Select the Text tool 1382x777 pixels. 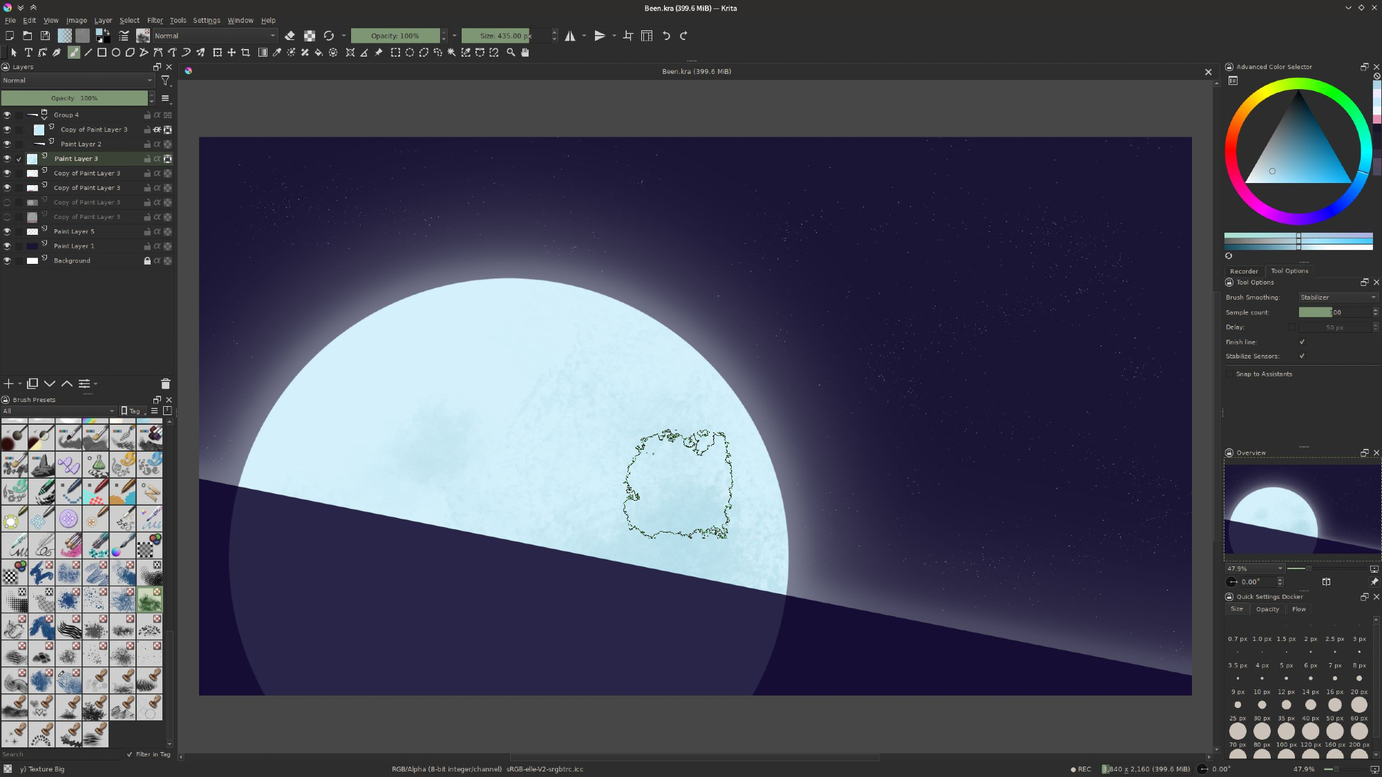pos(28,52)
